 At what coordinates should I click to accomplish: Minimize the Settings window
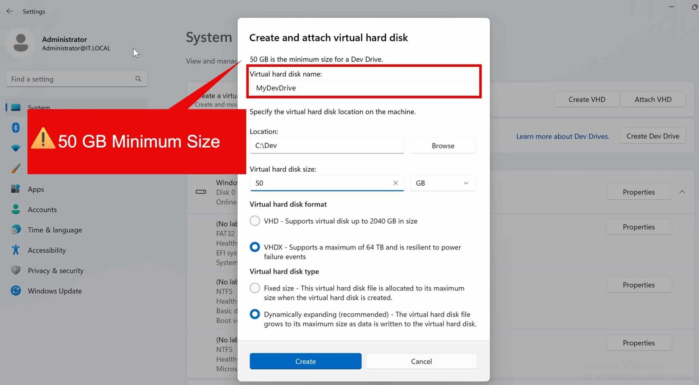[671, 7]
